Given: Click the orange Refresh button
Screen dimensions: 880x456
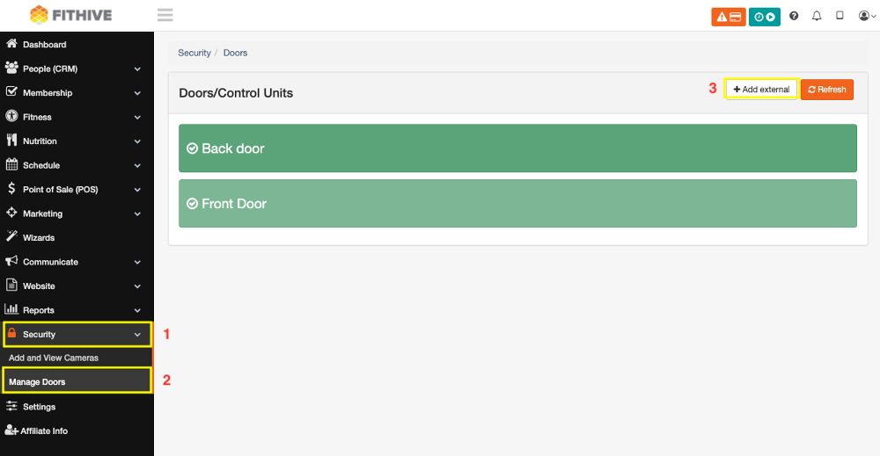Looking at the screenshot, I should (826, 90).
